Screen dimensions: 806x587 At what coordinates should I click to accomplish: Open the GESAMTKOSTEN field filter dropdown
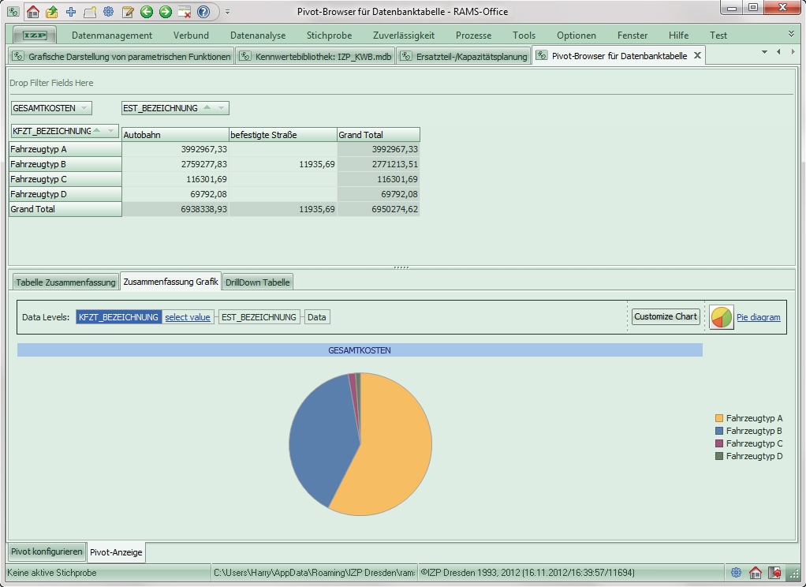85,108
